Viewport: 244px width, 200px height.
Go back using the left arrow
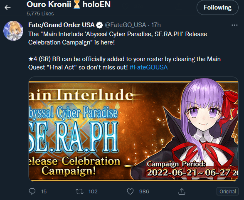(x=7, y=7)
